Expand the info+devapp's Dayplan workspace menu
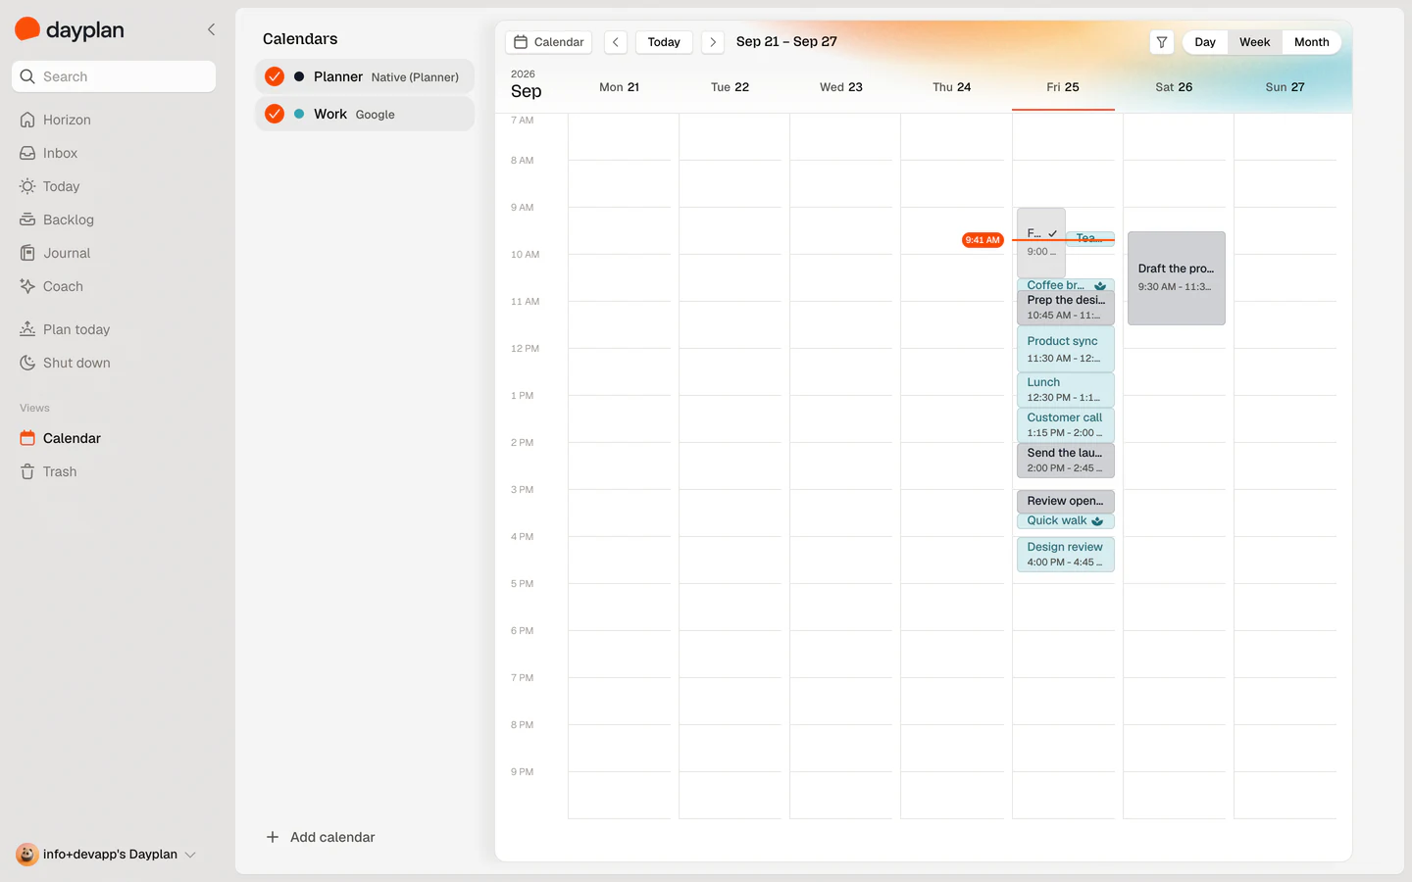Viewport: 1412px width, 882px height. pyautogui.click(x=106, y=855)
